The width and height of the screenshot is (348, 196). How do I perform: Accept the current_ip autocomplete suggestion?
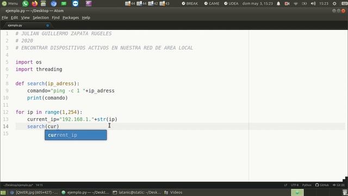pyautogui.click(x=76, y=135)
